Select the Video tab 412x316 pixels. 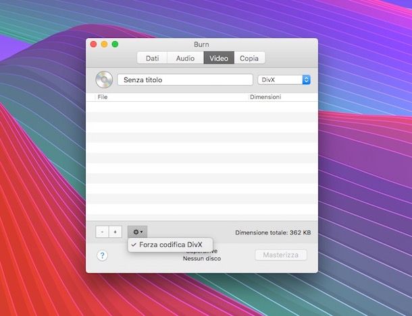tap(219, 58)
